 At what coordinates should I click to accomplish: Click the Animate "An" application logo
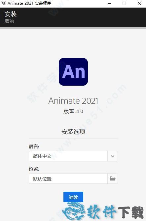[x=73, y=72]
